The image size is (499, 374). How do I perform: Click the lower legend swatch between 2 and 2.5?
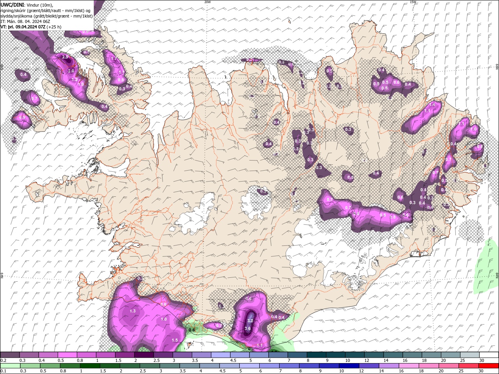[131, 366]
